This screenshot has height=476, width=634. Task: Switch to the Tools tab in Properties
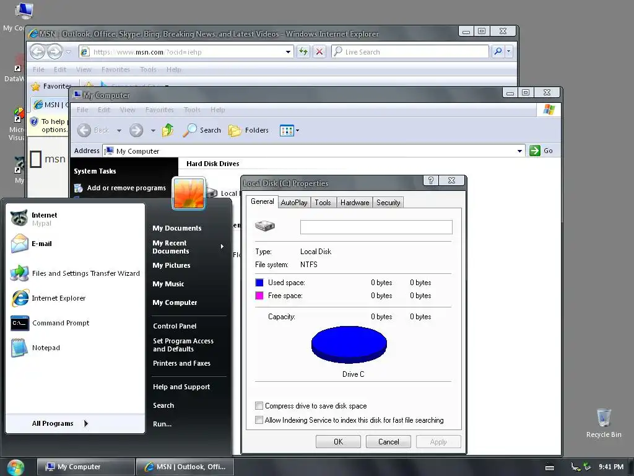tap(323, 203)
